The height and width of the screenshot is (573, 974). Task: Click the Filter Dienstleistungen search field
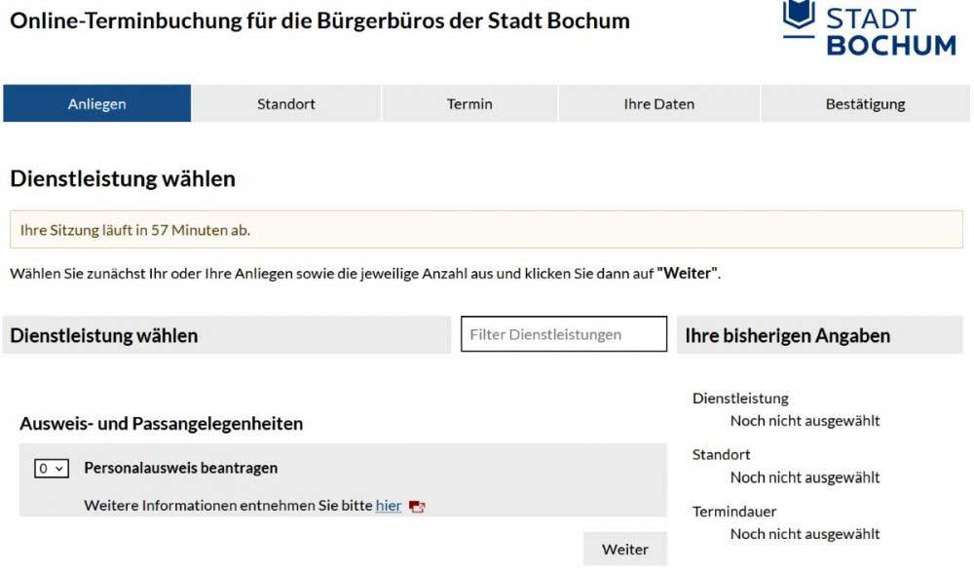click(564, 334)
